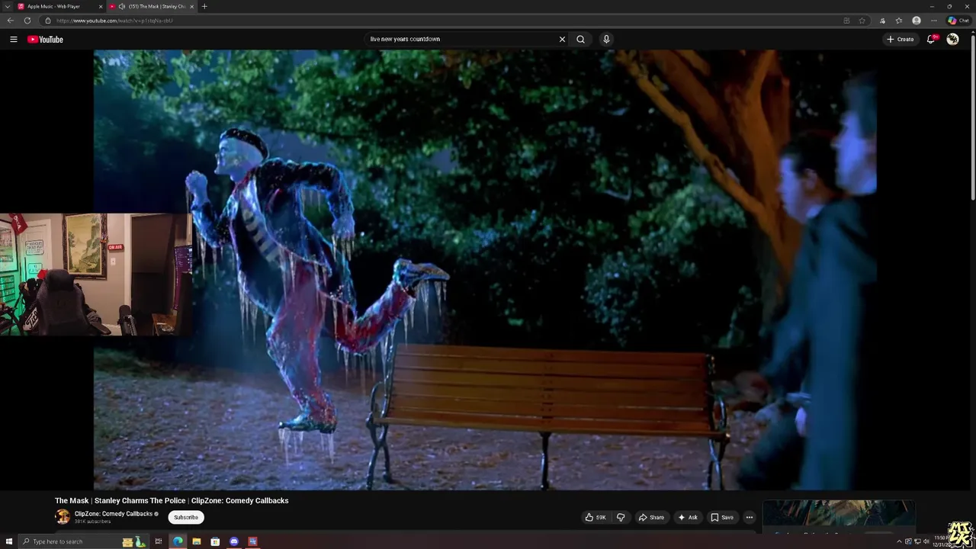This screenshot has width=976, height=549.
Task: Open the volume icon in system tray
Action: coord(926,541)
